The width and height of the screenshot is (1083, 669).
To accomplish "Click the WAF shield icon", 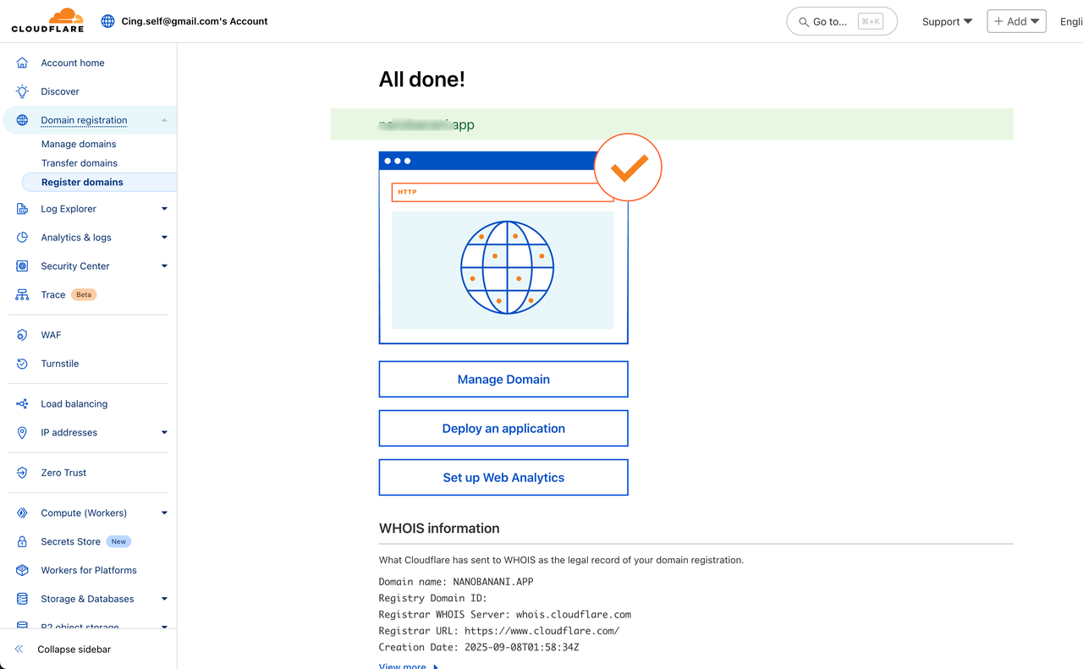I will pos(23,335).
